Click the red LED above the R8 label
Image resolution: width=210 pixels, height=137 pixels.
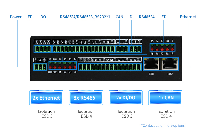[167, 50]
